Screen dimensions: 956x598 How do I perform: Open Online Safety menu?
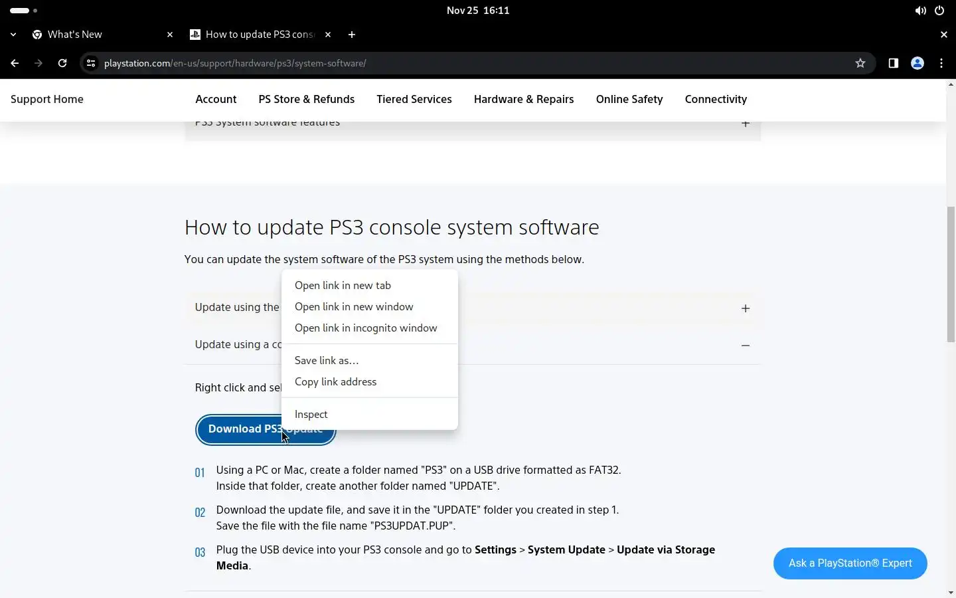click(x=629, y=99)
